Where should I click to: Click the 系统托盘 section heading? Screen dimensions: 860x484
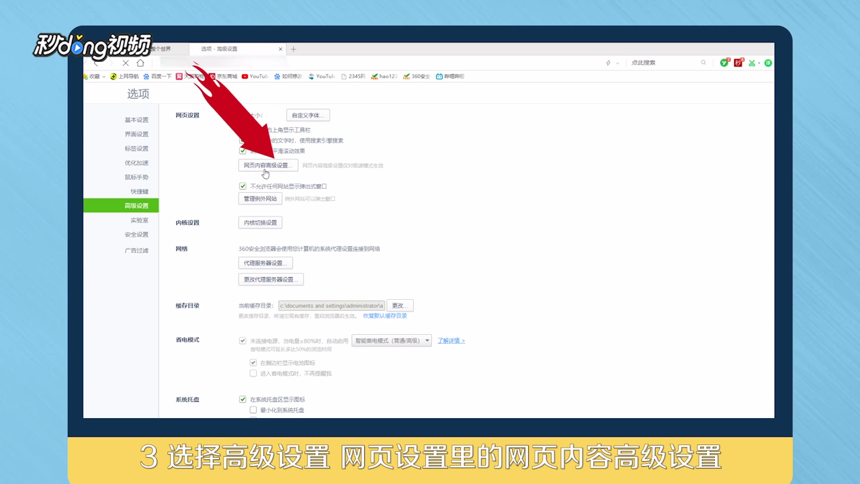pyautogui.click(x=187, y=400)
